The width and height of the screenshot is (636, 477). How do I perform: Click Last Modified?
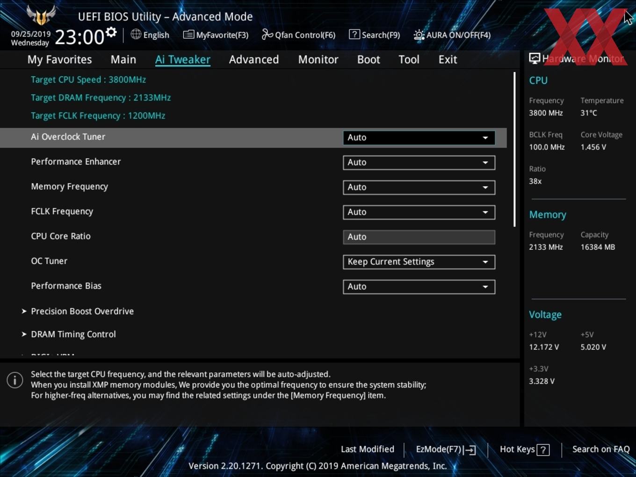pyautogui.click(x=368, y=449)
